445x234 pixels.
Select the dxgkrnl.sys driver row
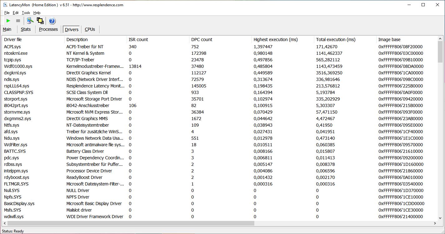pos(220,73)
